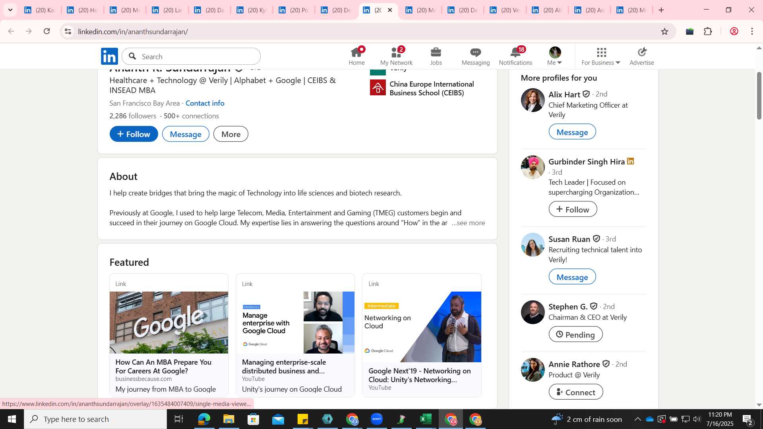Open Gurbinder Singh Hira's profile photo
The image size is (763, 429).
533,167
